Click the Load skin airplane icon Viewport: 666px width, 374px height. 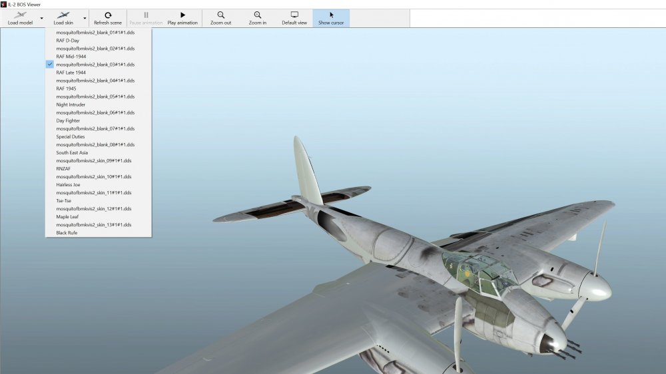click(63, 15)
